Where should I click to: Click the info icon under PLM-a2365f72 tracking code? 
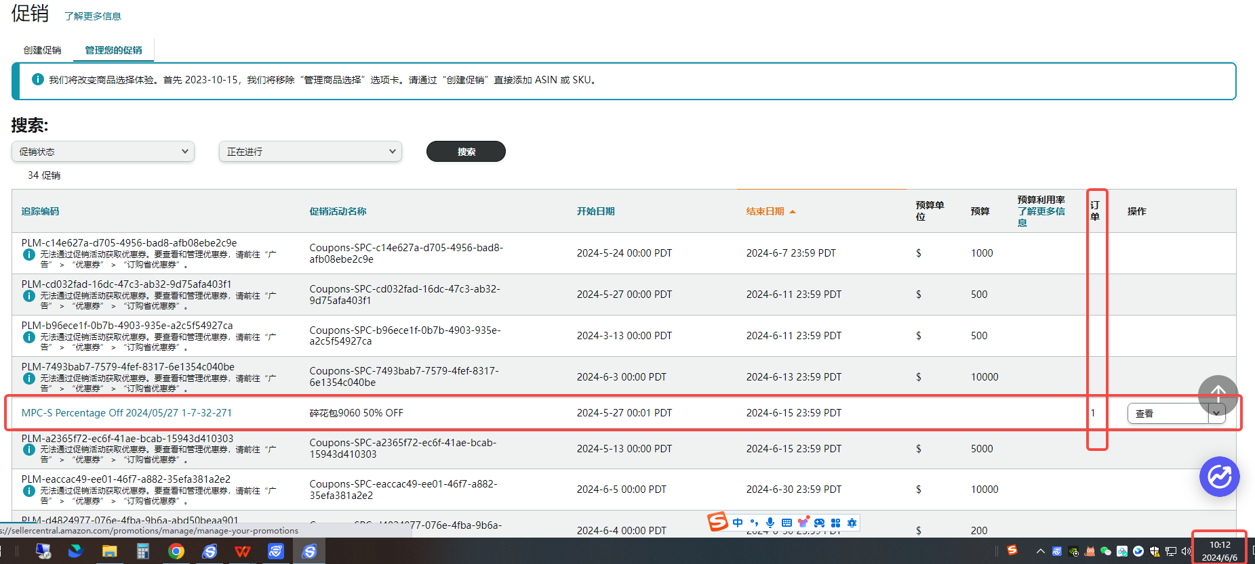click(29, 450)
